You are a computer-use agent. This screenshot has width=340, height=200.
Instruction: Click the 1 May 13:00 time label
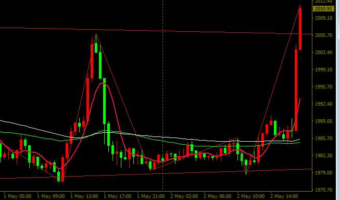(x=84, y=196)
